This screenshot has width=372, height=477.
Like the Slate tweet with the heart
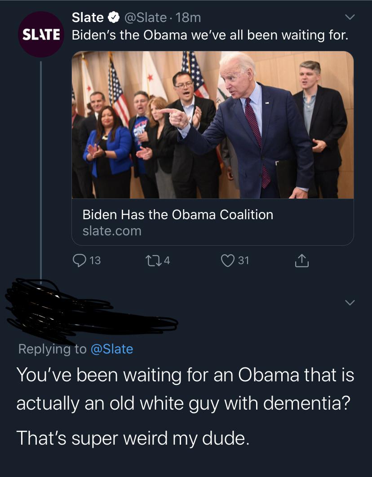228,260
